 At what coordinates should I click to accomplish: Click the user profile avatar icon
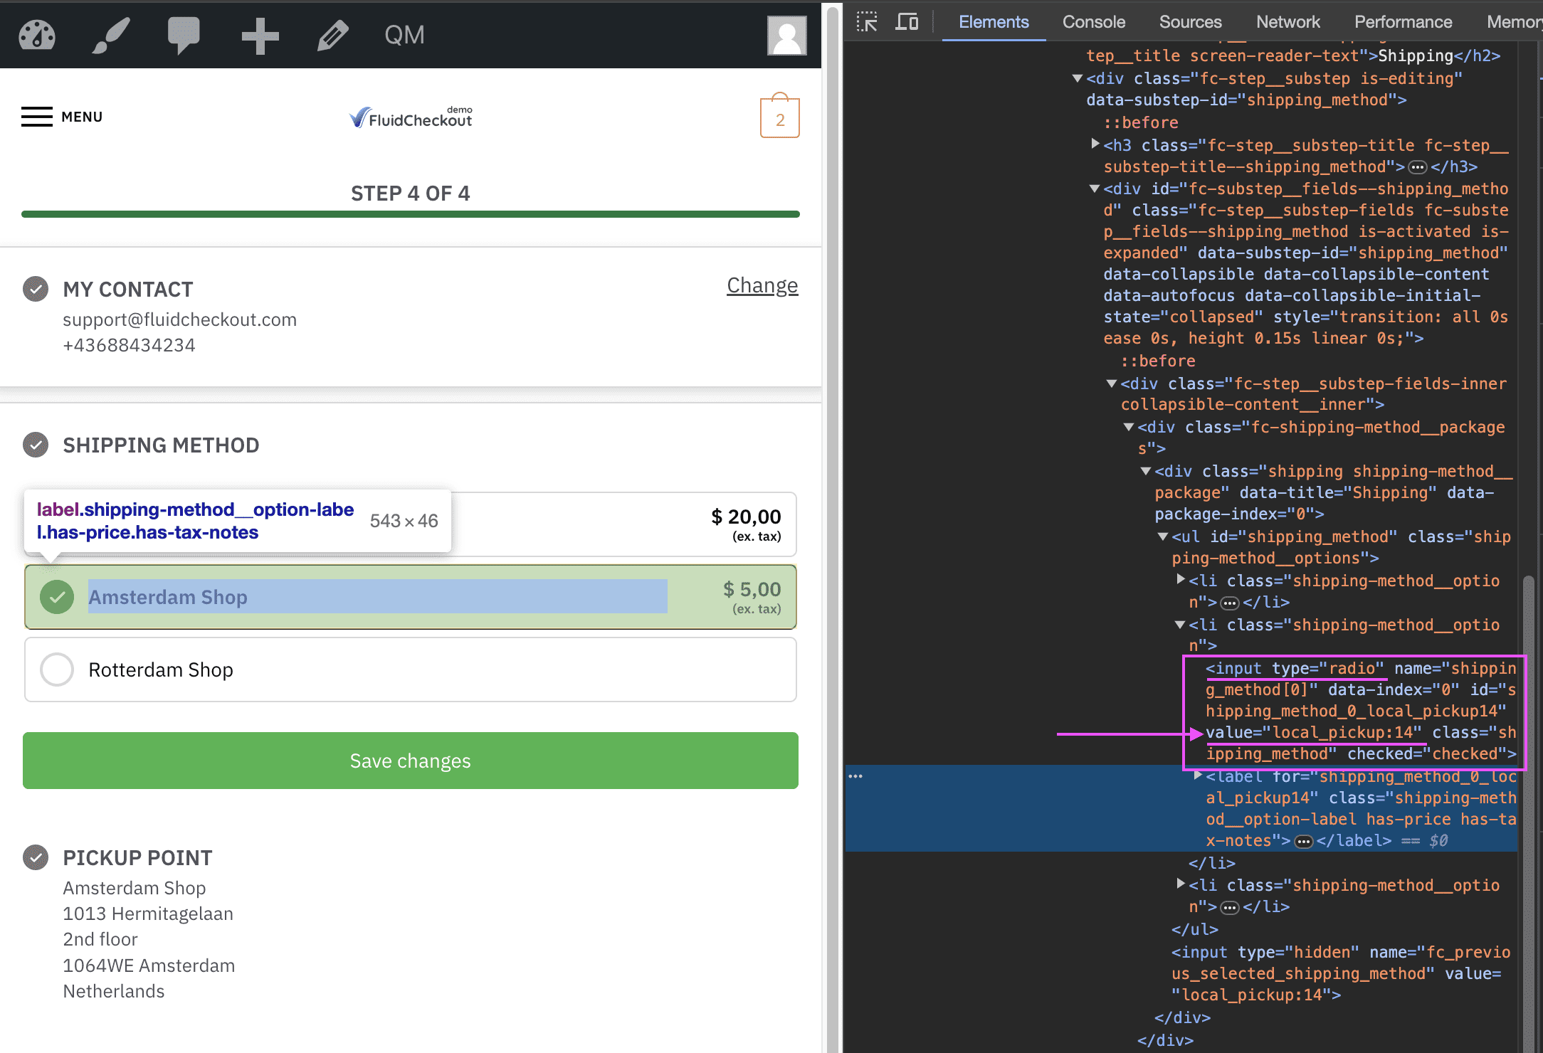[786, 35]
